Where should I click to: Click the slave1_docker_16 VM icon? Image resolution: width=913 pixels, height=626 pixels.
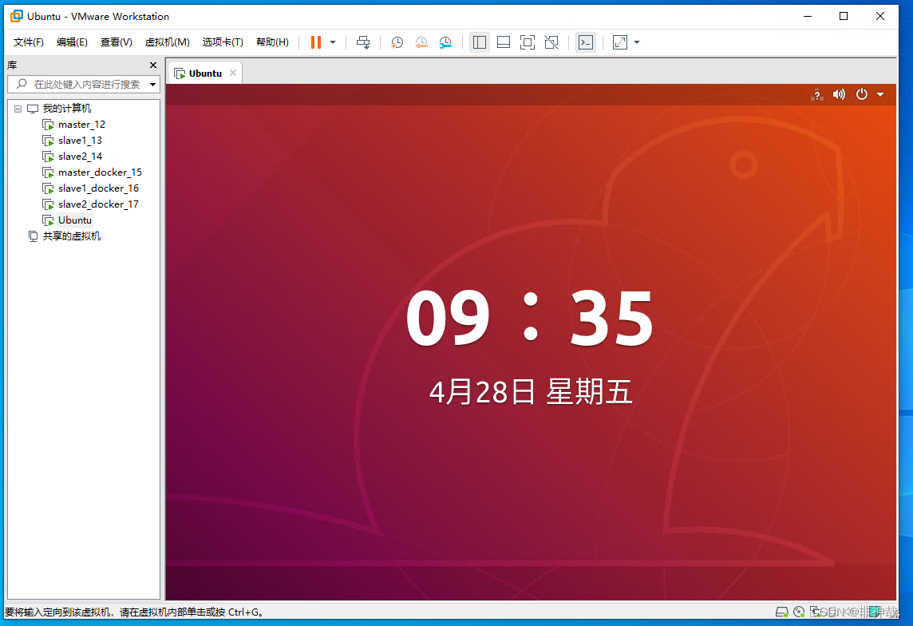[49, 188]
